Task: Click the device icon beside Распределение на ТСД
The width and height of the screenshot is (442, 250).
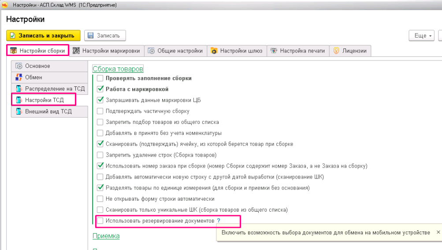Action: [x=19, y=89]
